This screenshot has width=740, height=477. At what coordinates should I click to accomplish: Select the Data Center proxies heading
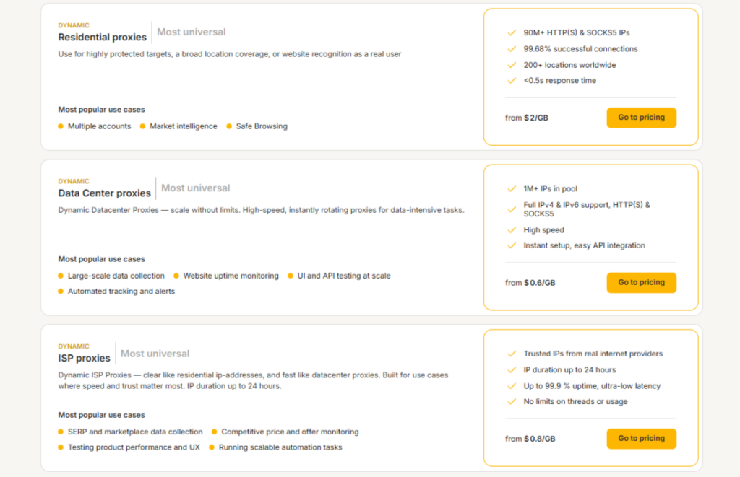click(x=104, y=193)
